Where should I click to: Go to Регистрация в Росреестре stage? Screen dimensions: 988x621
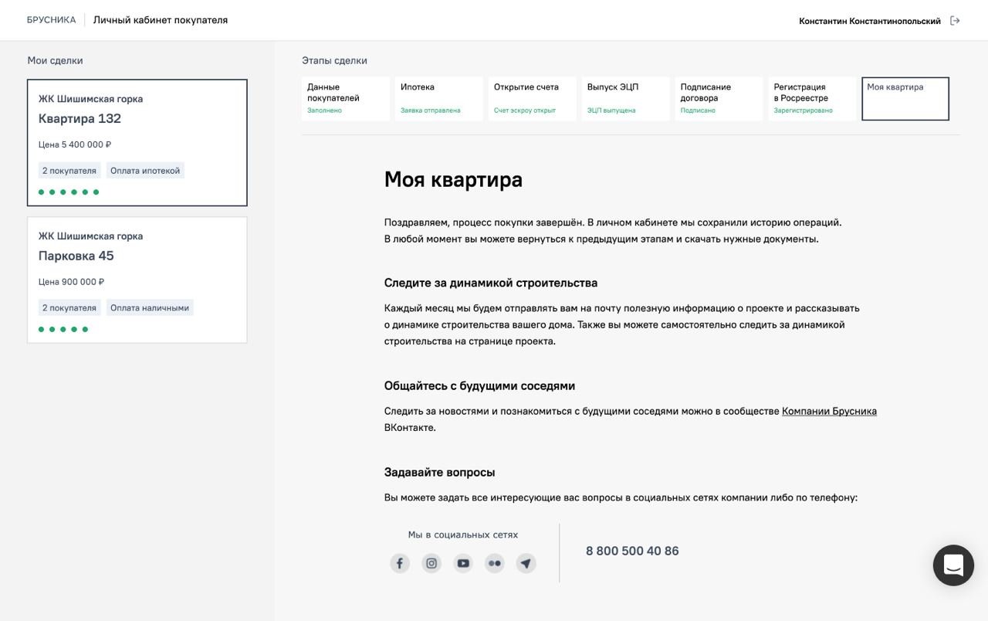(811, 98)
